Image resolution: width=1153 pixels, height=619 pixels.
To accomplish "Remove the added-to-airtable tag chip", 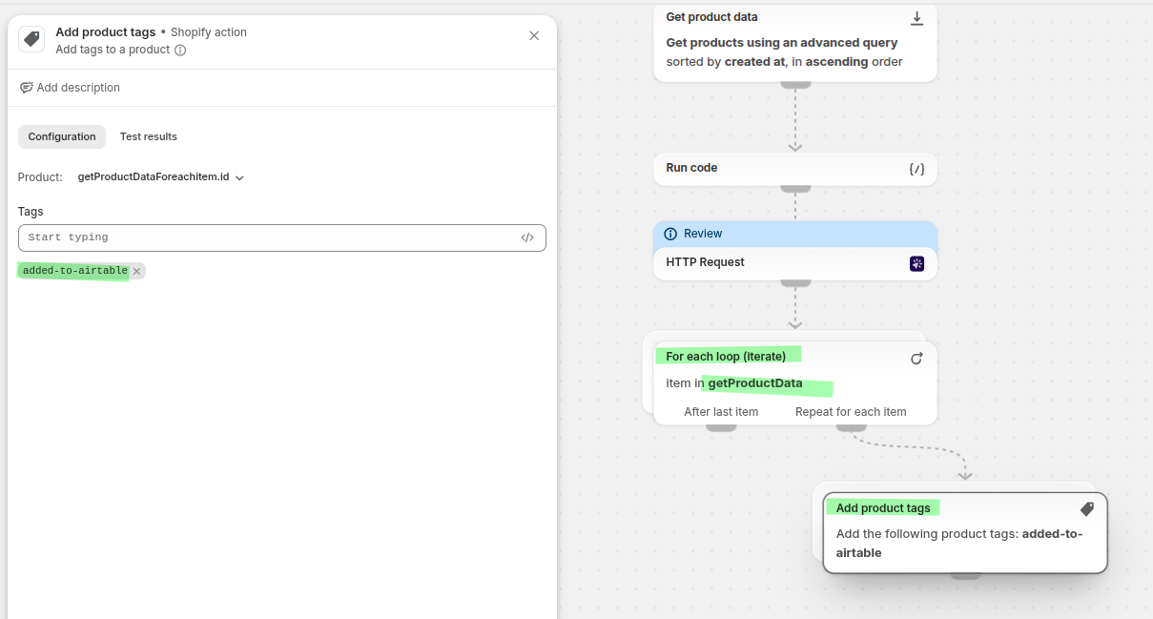I will point(137,272).
